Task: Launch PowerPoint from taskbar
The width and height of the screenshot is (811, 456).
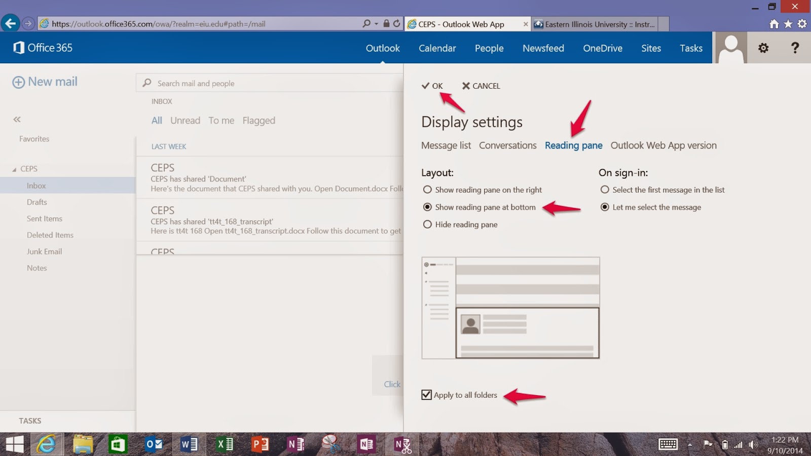Action: coord(260,444)
